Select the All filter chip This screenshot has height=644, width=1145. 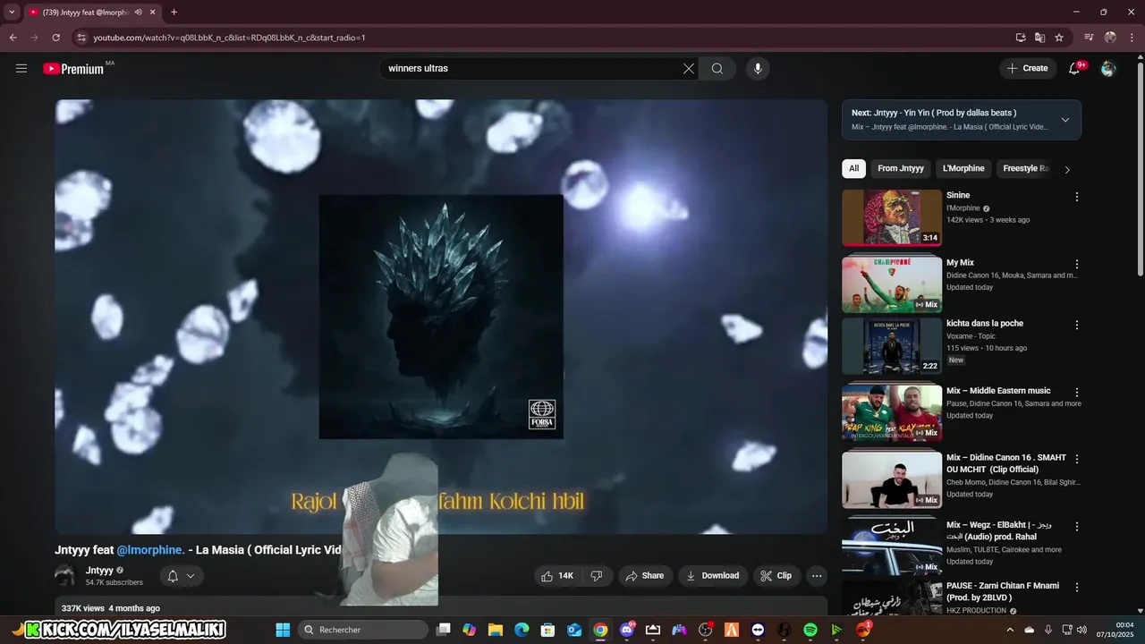pos(854,168)
